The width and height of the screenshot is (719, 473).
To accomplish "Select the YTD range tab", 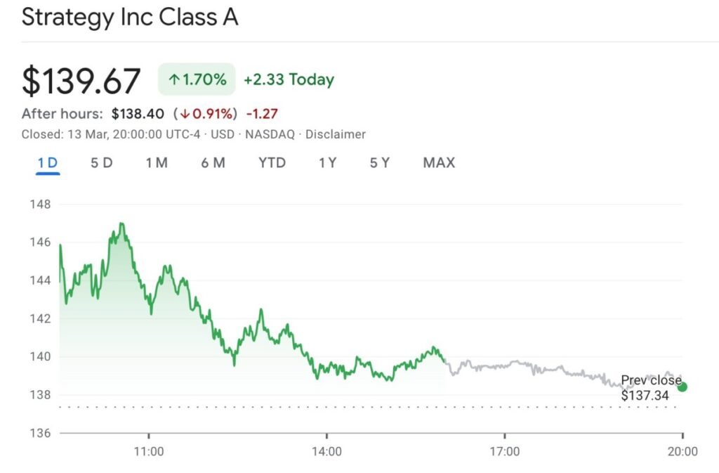I will click(272, 163).
